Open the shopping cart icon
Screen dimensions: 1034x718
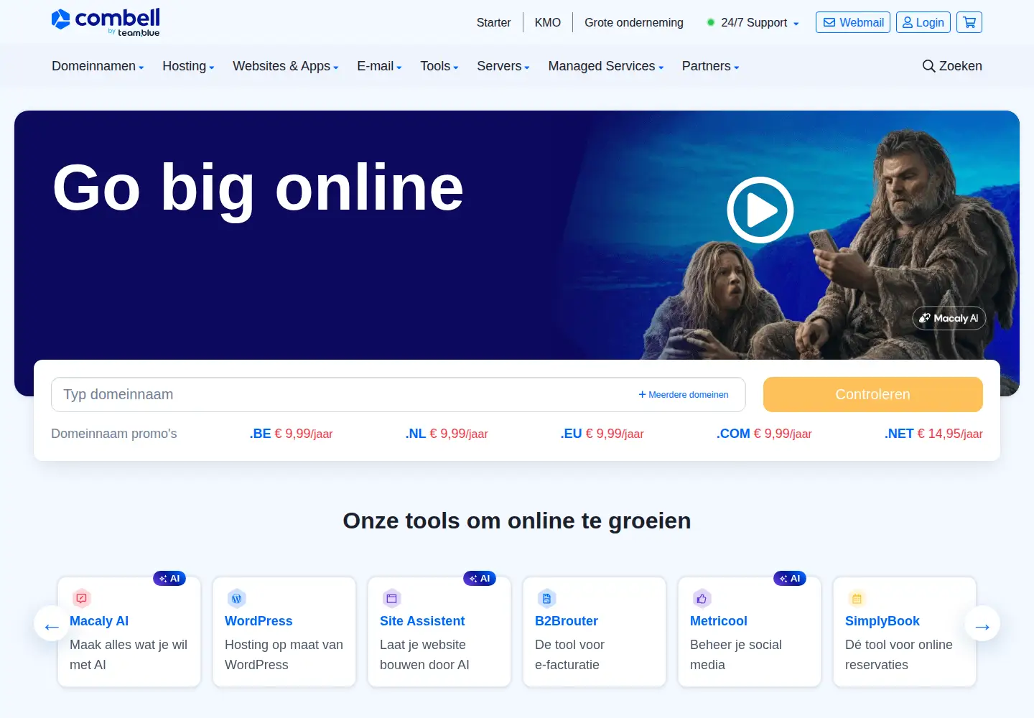pos(969,22)
